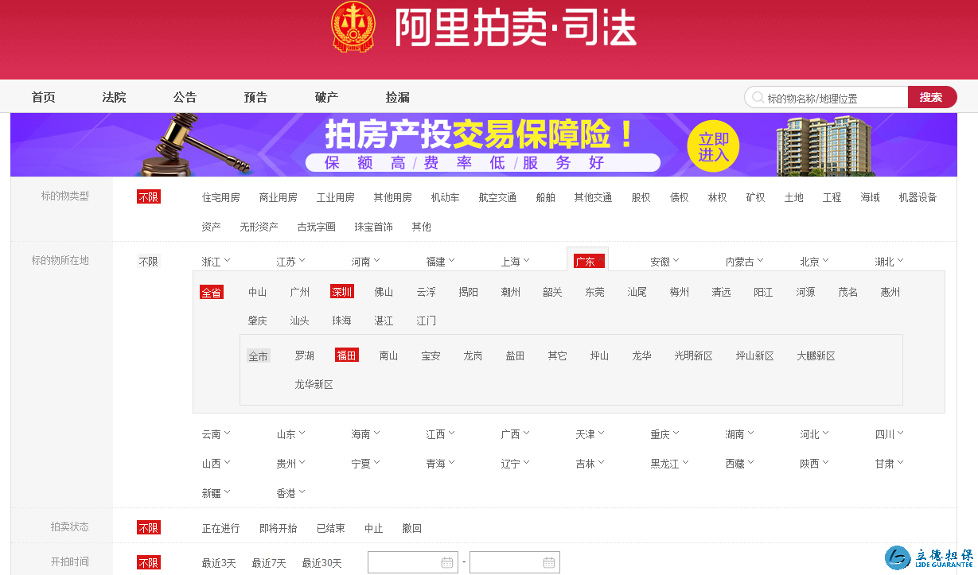Select 不限 for 标的物类型
This screenshot has height=575, width=978.
149,197
